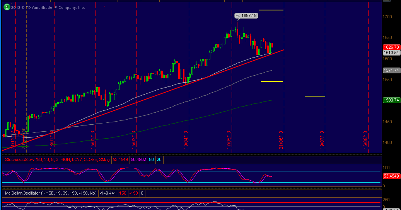Click 1700 on the price axis
The image size is (401, 210).
(x=387, y=17)
